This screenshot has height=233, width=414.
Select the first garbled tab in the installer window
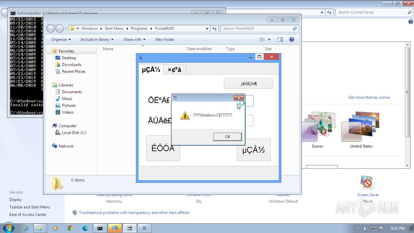(x=151, y=69)
